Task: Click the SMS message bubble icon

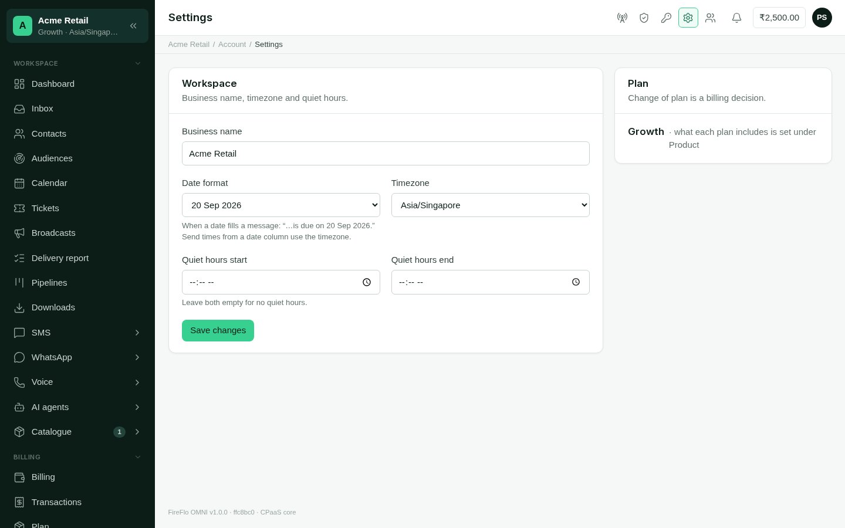Action: pos(19,333)
